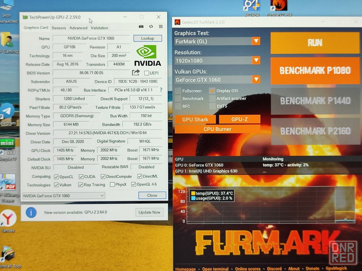Switch to the Sensors tab
This screenshot has width=362, height=271.
pyautogui.click(x=59, y=28)
